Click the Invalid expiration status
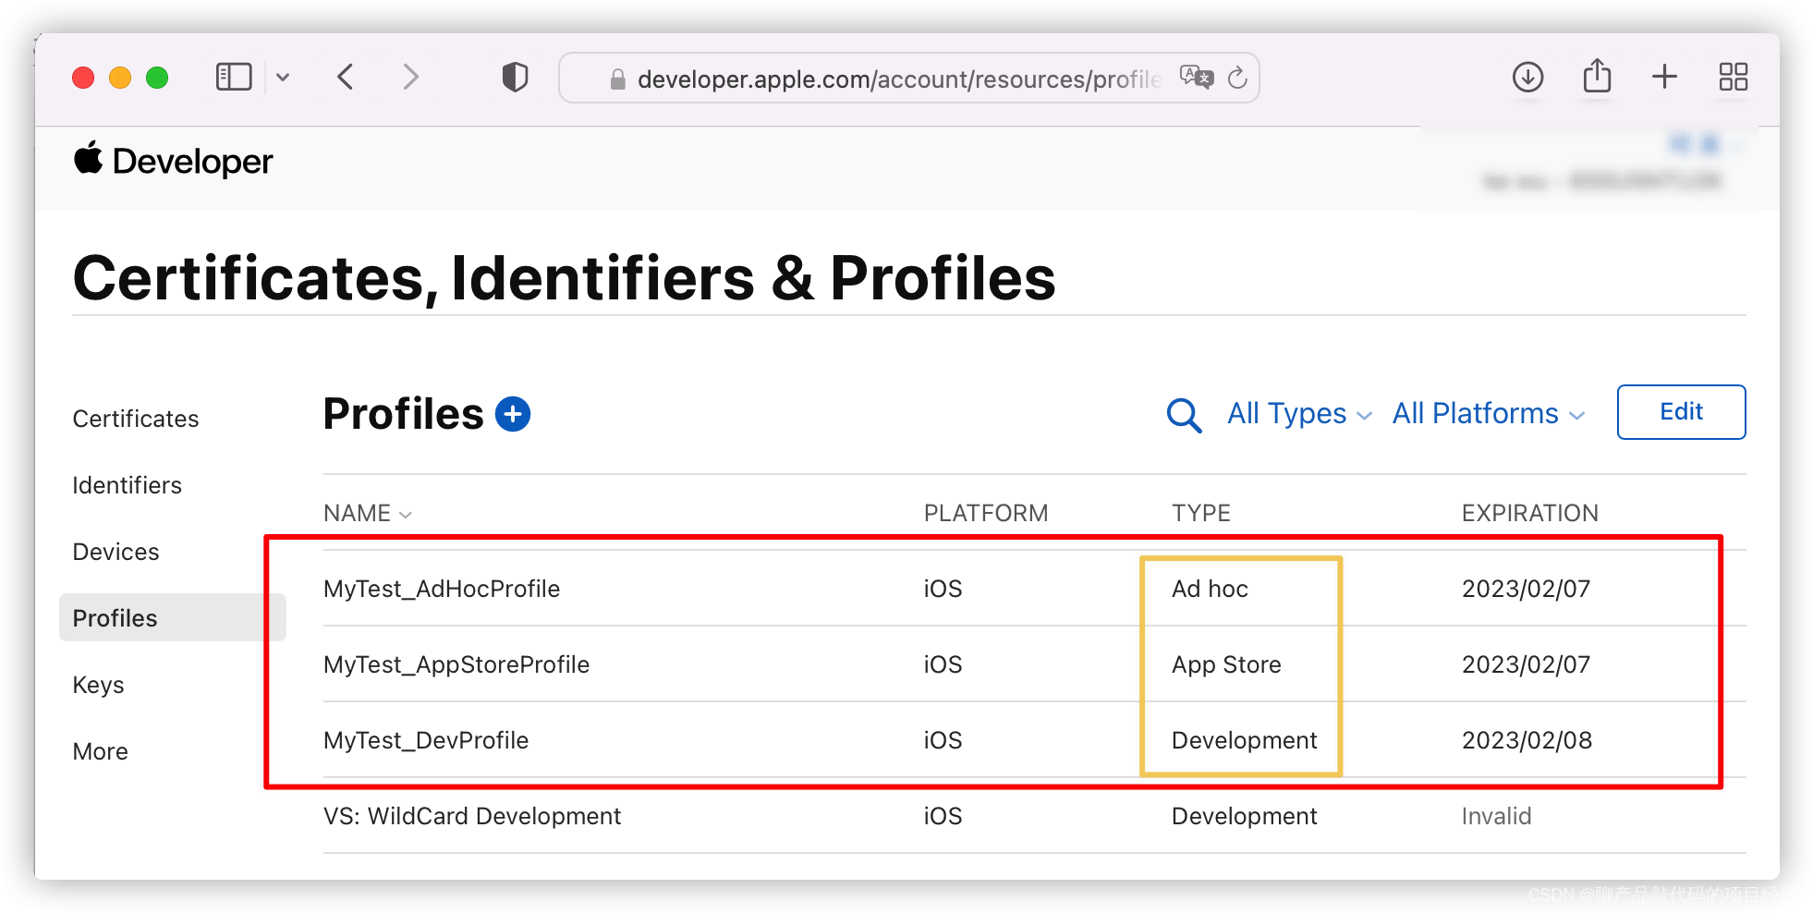The image size is (1813, 913). click(1496, 816)
